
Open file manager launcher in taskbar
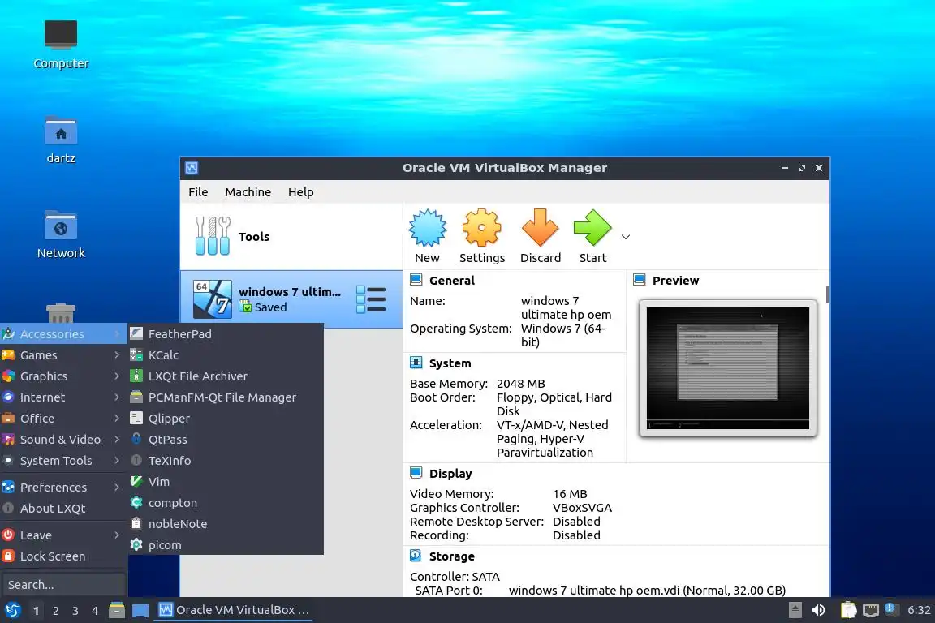coord(117,610)
